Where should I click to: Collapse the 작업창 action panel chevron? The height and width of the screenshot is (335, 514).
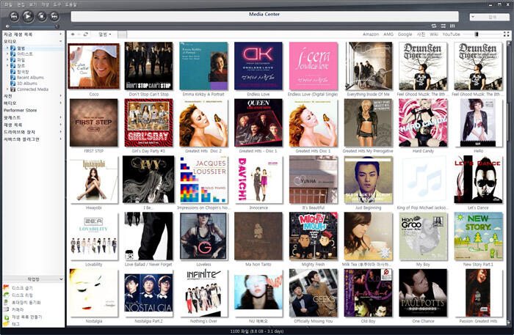point(61,279)
